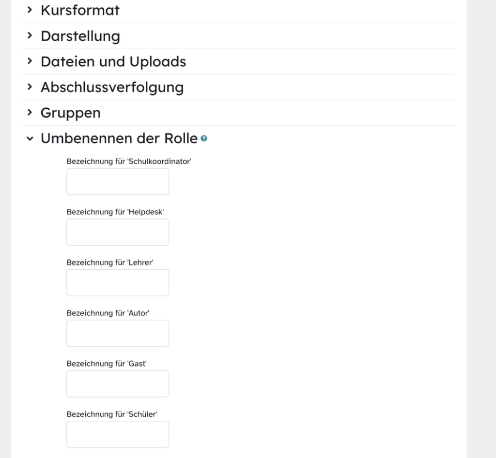The image size is (496, 458).
Task: Click the chevron beside Abschlussverfolgung
Action: pyautogui.click(x=30, y=87)
